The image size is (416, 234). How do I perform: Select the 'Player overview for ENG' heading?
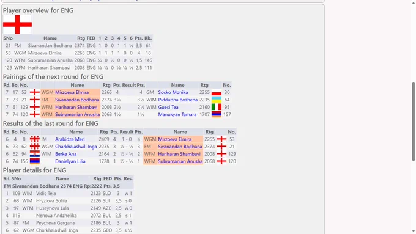[x=38, y=10]
